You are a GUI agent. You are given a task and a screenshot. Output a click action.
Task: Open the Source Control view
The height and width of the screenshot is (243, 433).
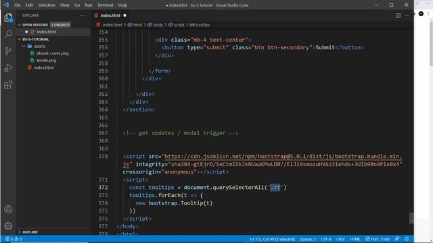click(x=8, y=51)
